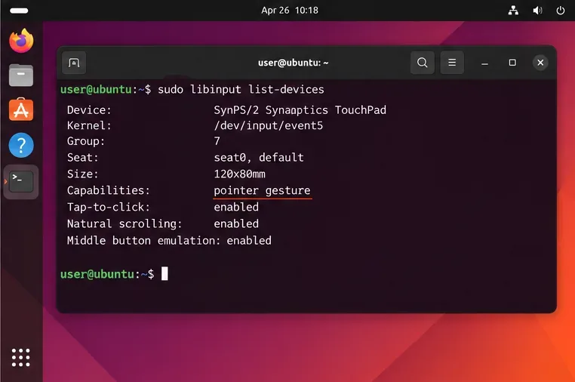The image size is (575, 382).
Task: Click the Middle button emulation: label
Action: coord(143,240)
